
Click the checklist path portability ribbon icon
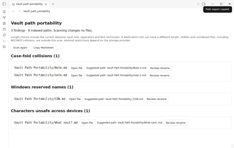[4, 47]
